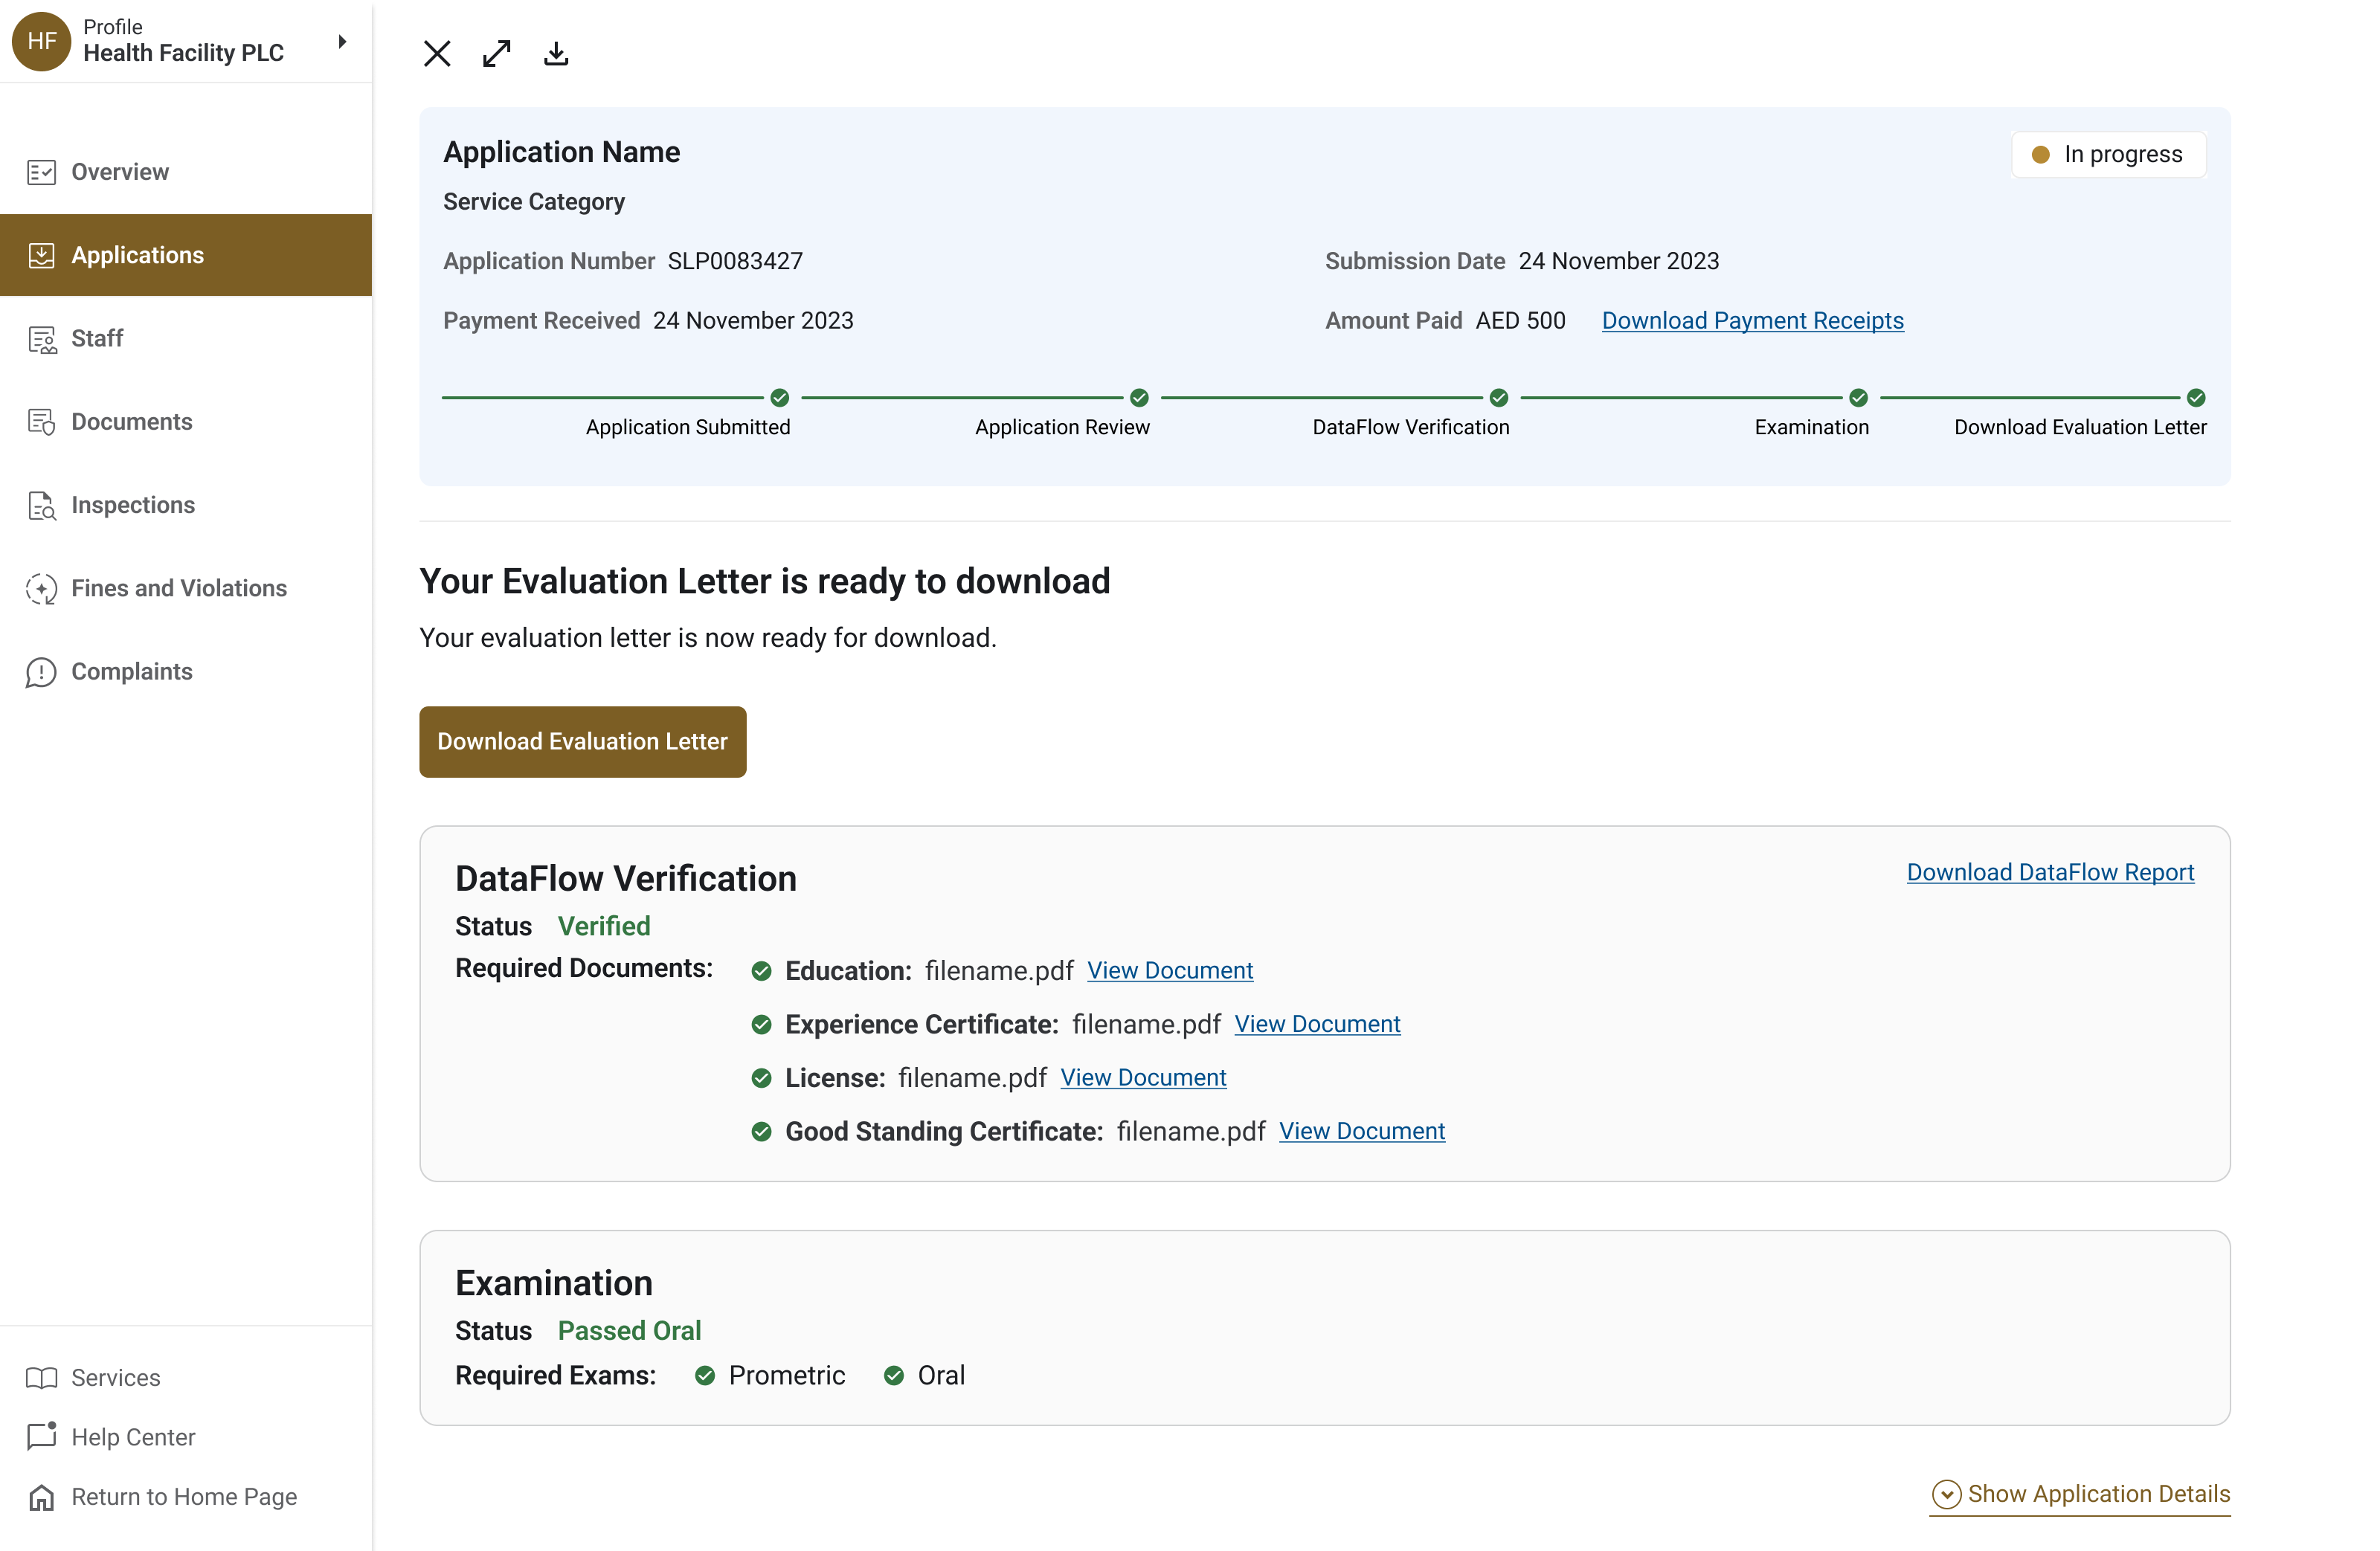The image size is (2380, 1551).
Task: Open the Services book icon
Action: coord(41,1377)
